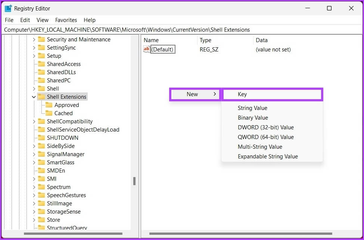Expand the Shell key arrow

34,89
